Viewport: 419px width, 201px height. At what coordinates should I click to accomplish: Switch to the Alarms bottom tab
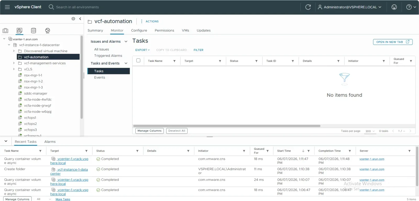(50, 142)
